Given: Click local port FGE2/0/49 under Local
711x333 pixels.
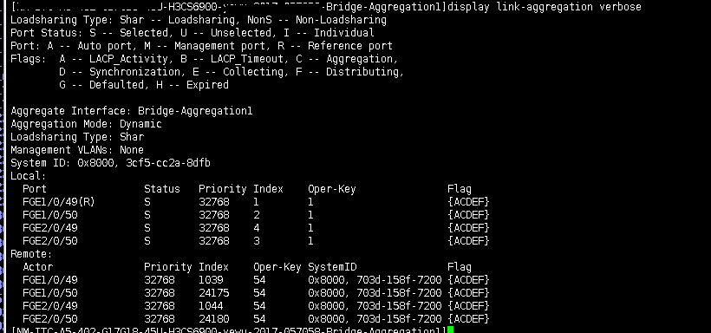Looking at the screenshot, I should click(x=50, y=228).
